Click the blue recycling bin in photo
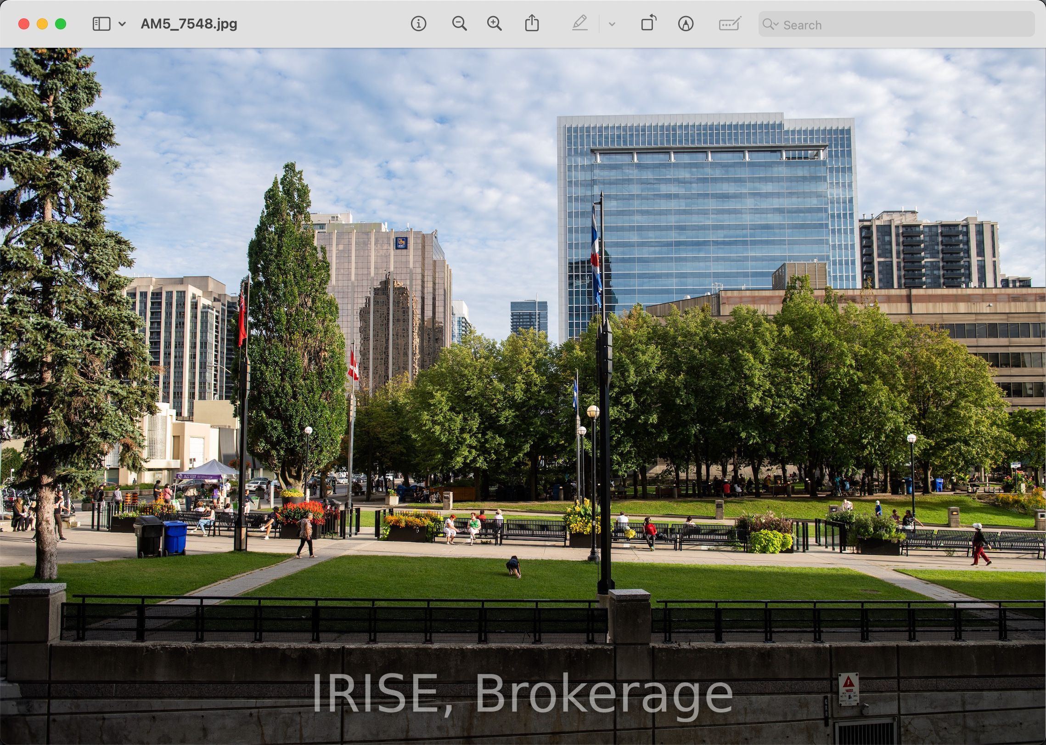Viewport: 1046px width, 745px height. click(175, 537)
